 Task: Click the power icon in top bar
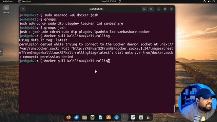[x=214, y=1]
